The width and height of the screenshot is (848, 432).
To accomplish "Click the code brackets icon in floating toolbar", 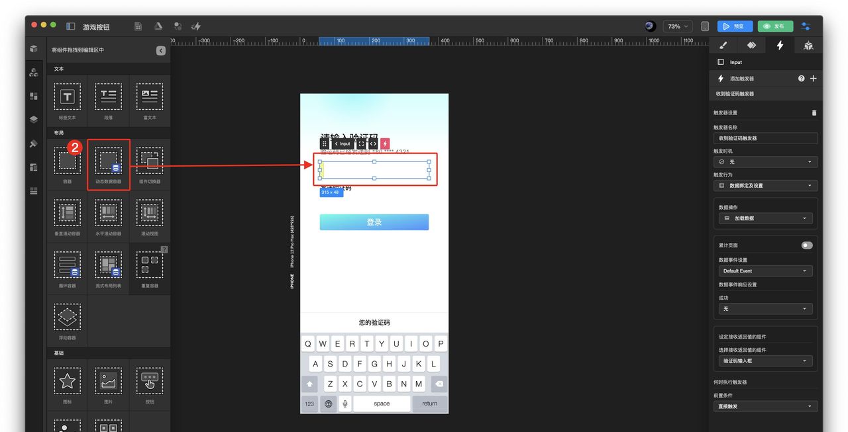I will click(x=373, y=144).
